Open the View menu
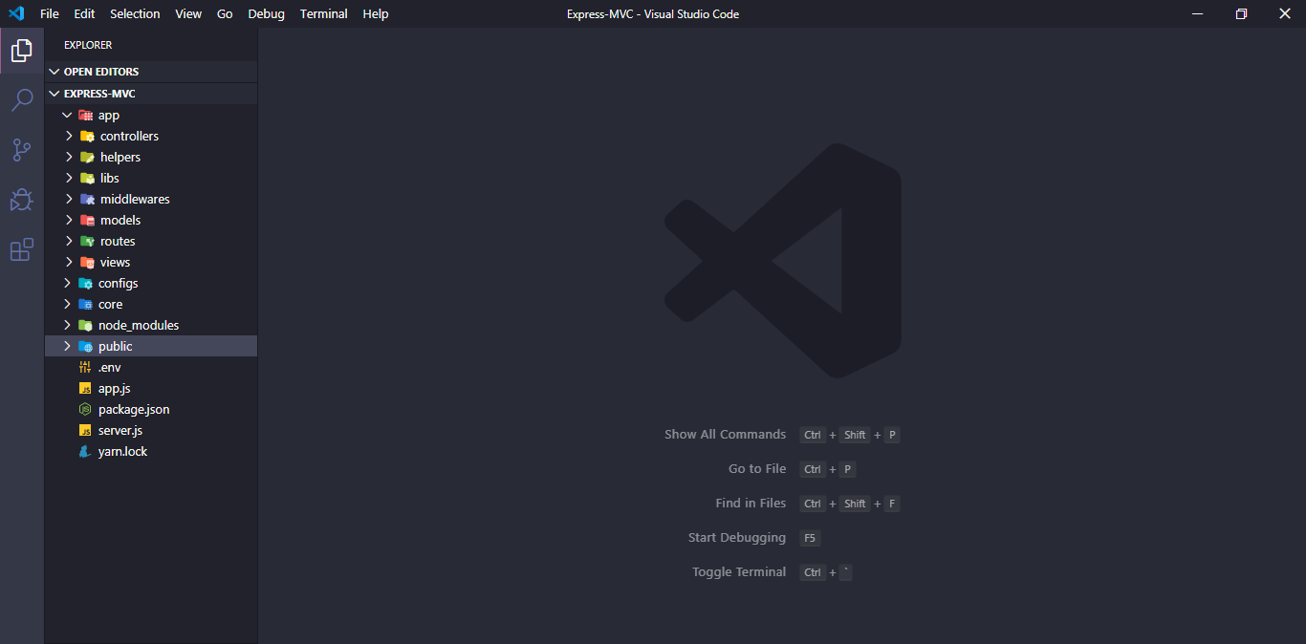Image resolution: width=1306 pixels, height=644 pixels. tap(188, 13)
